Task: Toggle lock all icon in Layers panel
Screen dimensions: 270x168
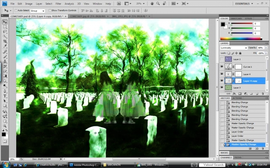Action: tap(240, 53)
